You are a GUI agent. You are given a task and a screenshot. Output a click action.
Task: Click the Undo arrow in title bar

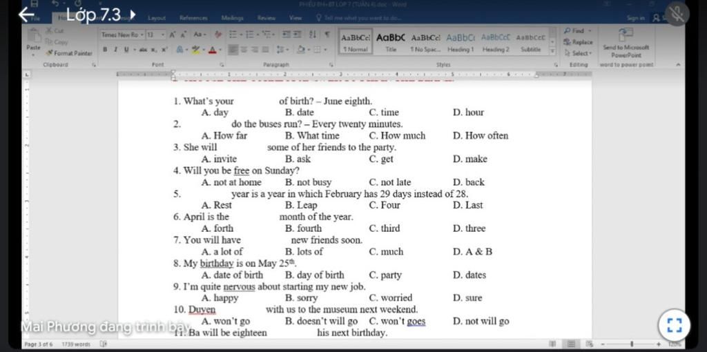(54, 4)
